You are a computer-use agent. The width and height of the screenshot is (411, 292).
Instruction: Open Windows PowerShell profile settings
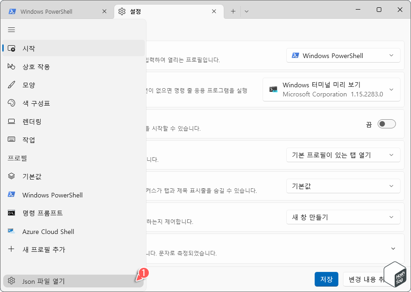coord(74,195)
